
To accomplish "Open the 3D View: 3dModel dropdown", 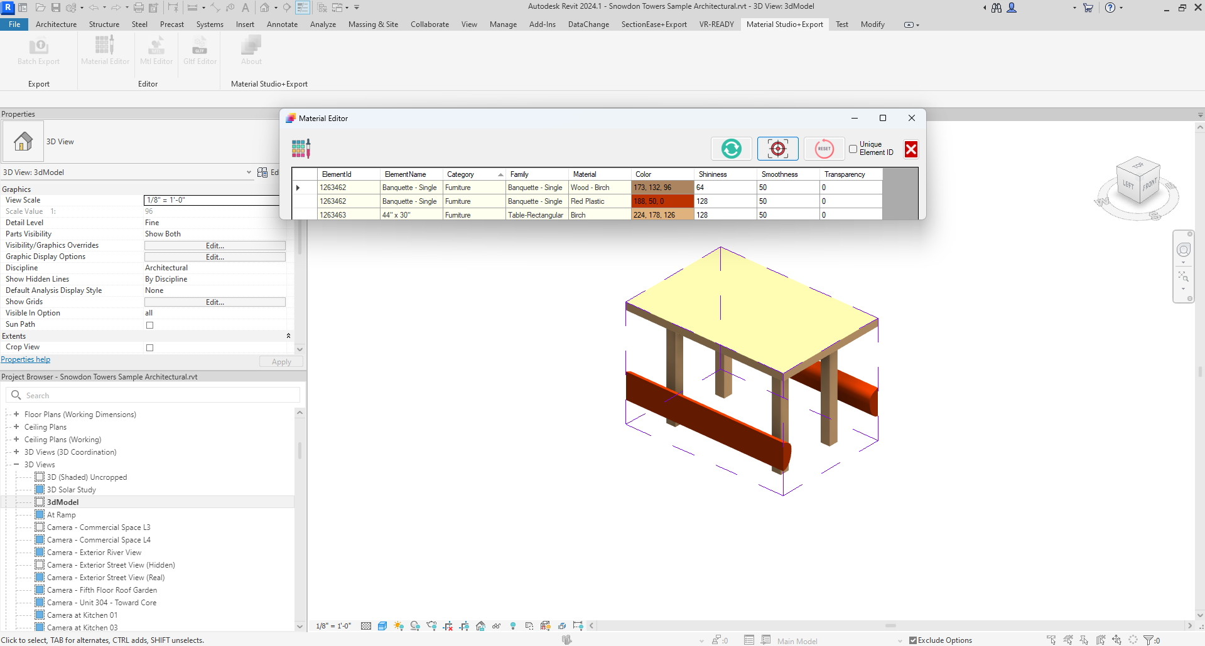I will (x=249, y=172).
